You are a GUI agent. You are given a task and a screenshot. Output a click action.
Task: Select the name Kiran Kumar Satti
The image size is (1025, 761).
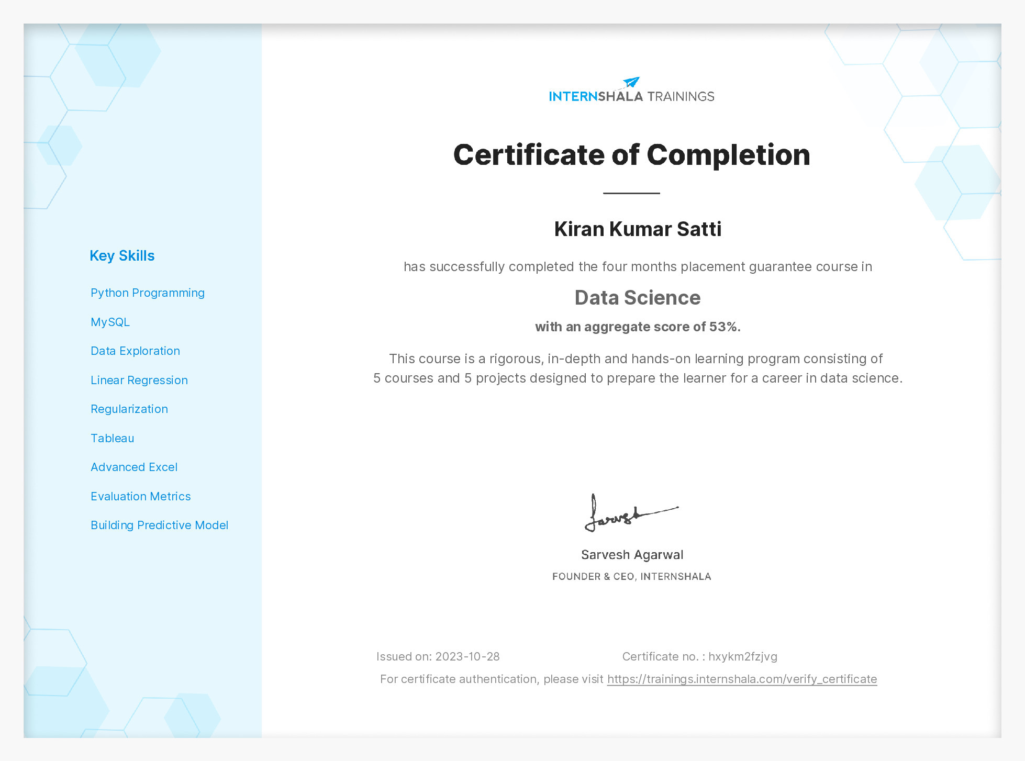coord(637,229)
